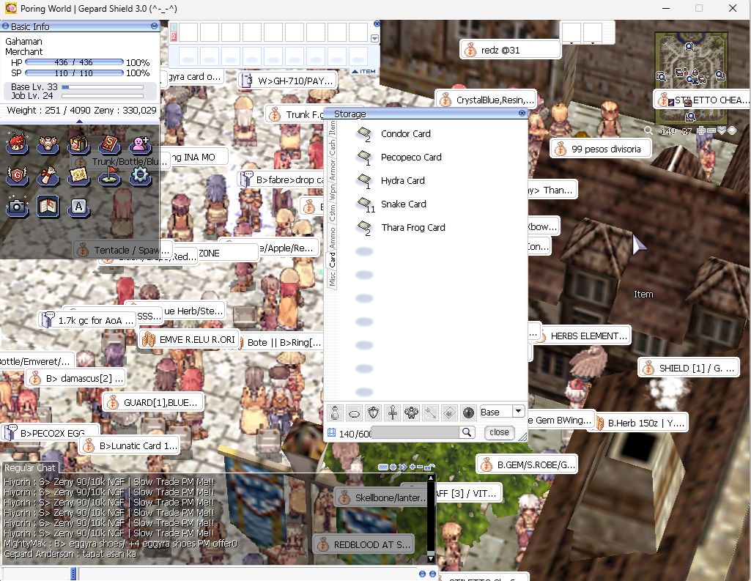Filter Storage by potion bottle icon

(336, 412)
